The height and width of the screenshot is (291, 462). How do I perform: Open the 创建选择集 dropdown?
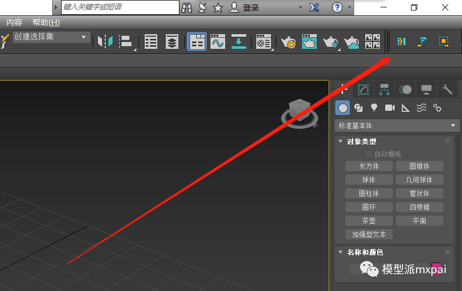click(x=51, y=37)
